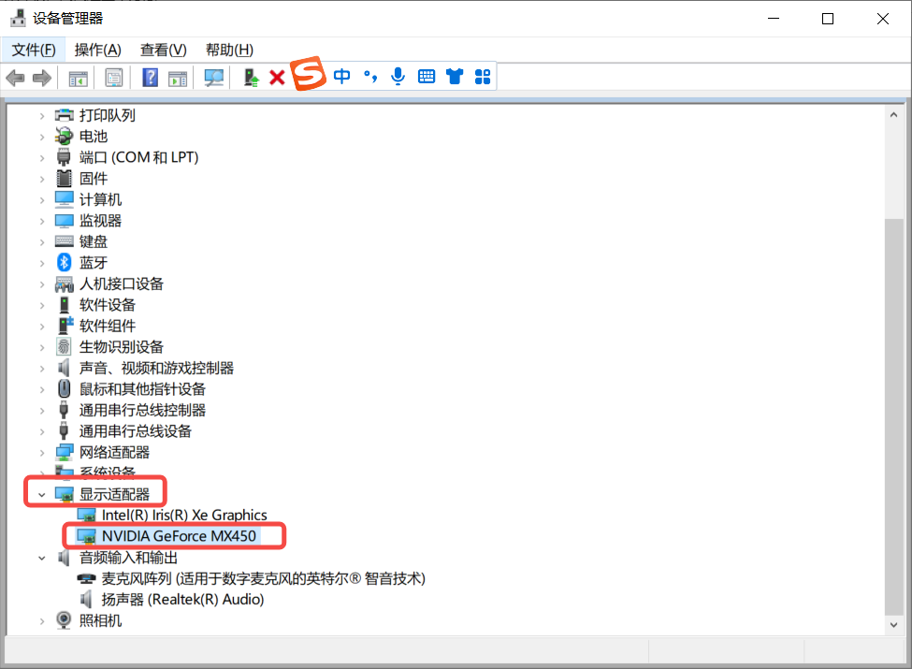This screenshot has height=669, width=912.
Task: Click the Help question mark toolbar icon
Action: 149,77
